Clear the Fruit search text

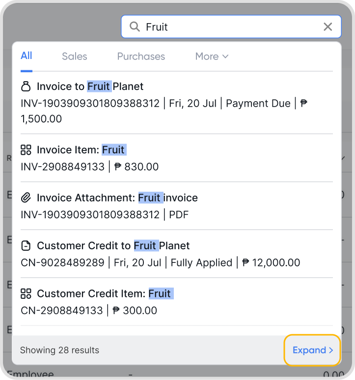pyautogui.click(x=328, y=27)
